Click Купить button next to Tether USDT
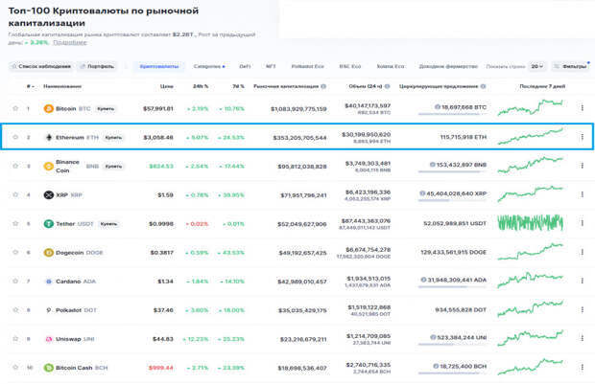 click(x=108, y=224)
